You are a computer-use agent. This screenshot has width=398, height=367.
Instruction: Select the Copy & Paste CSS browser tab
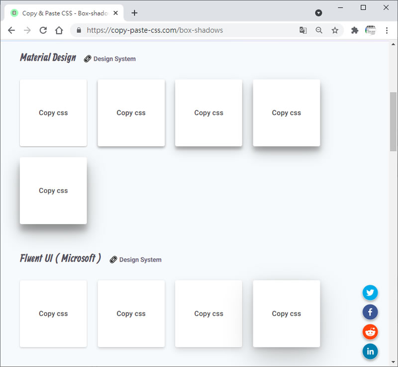64,13
